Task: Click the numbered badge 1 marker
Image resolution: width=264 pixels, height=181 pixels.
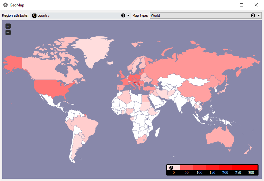Action: [123, 15]
